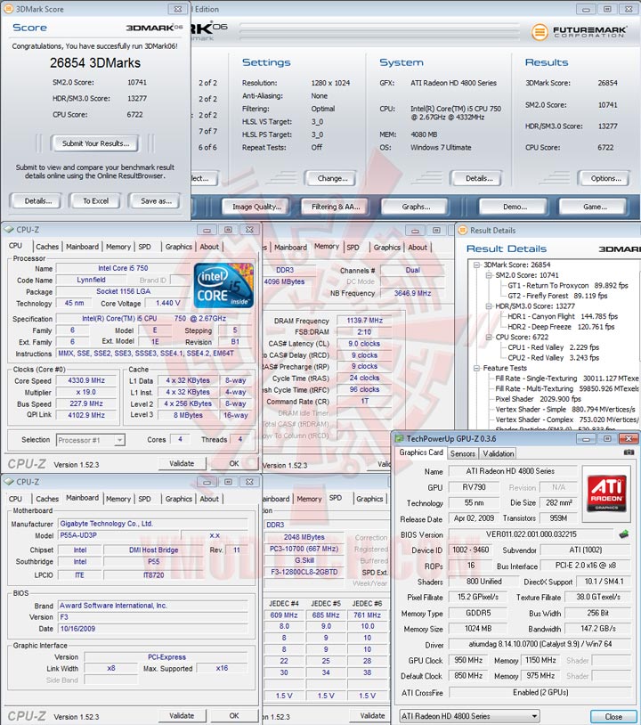This screenshot has width=641, height=725.
Task: Switch to Sensors tab in GPU-Z
Action: coord(463,453)
